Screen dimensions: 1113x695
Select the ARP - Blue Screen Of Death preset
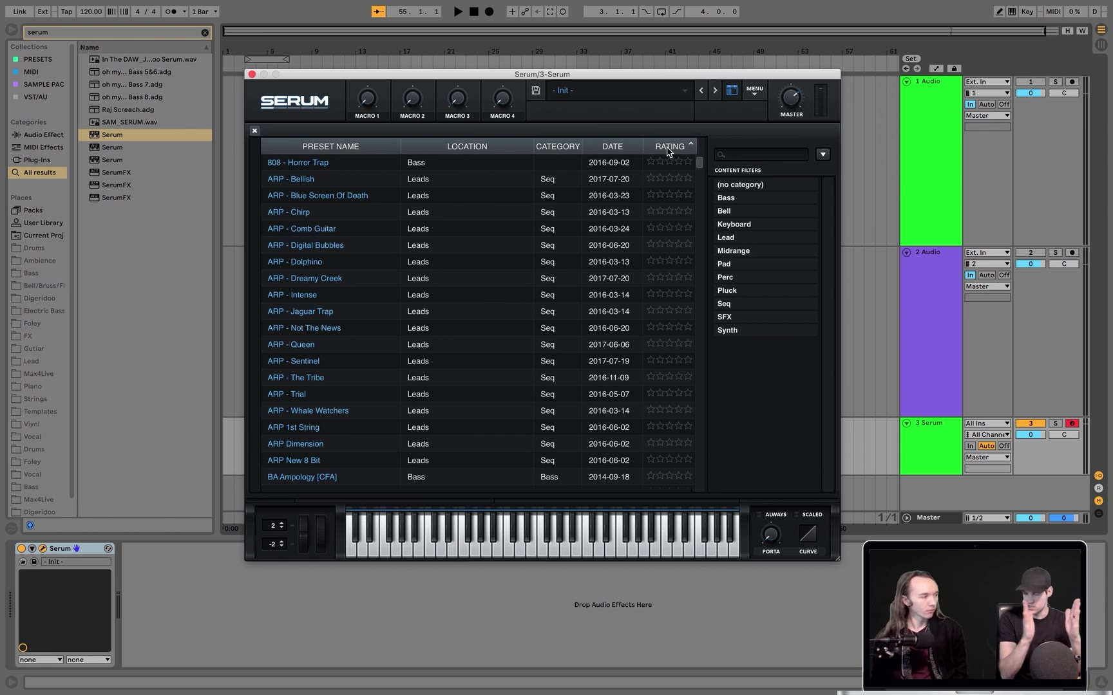(318, 196)
